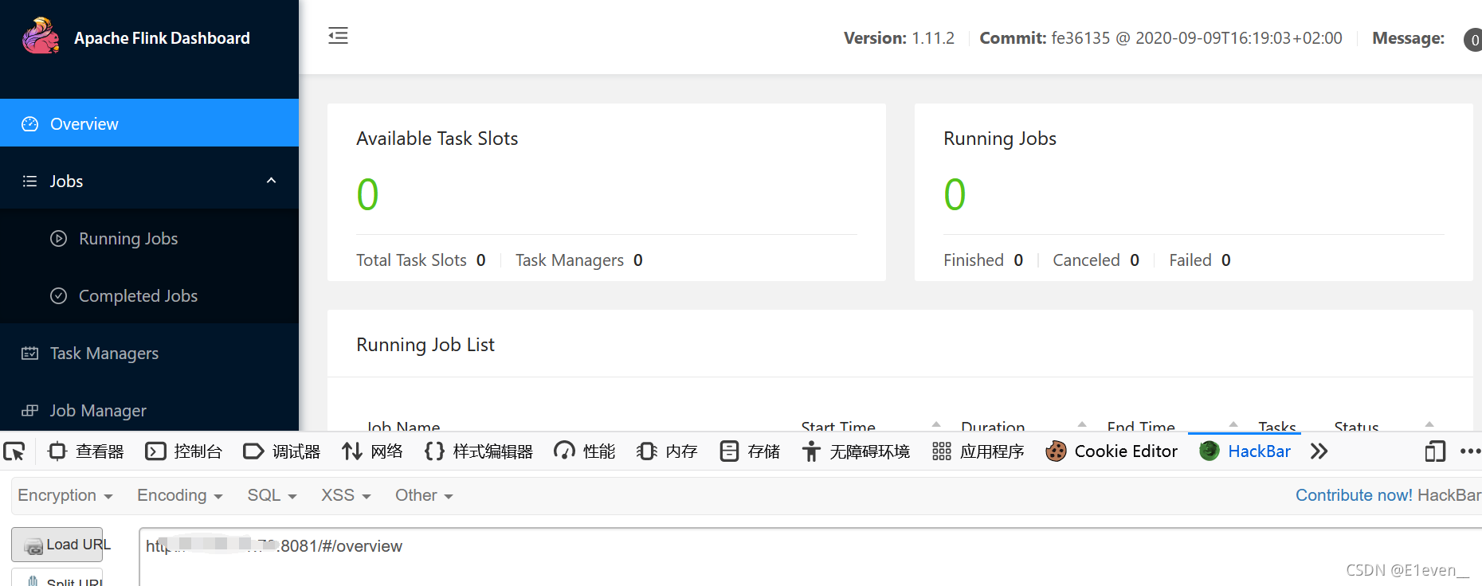Open the XSS dropdown menu
1482x586 pixels.
coord(346,495)
